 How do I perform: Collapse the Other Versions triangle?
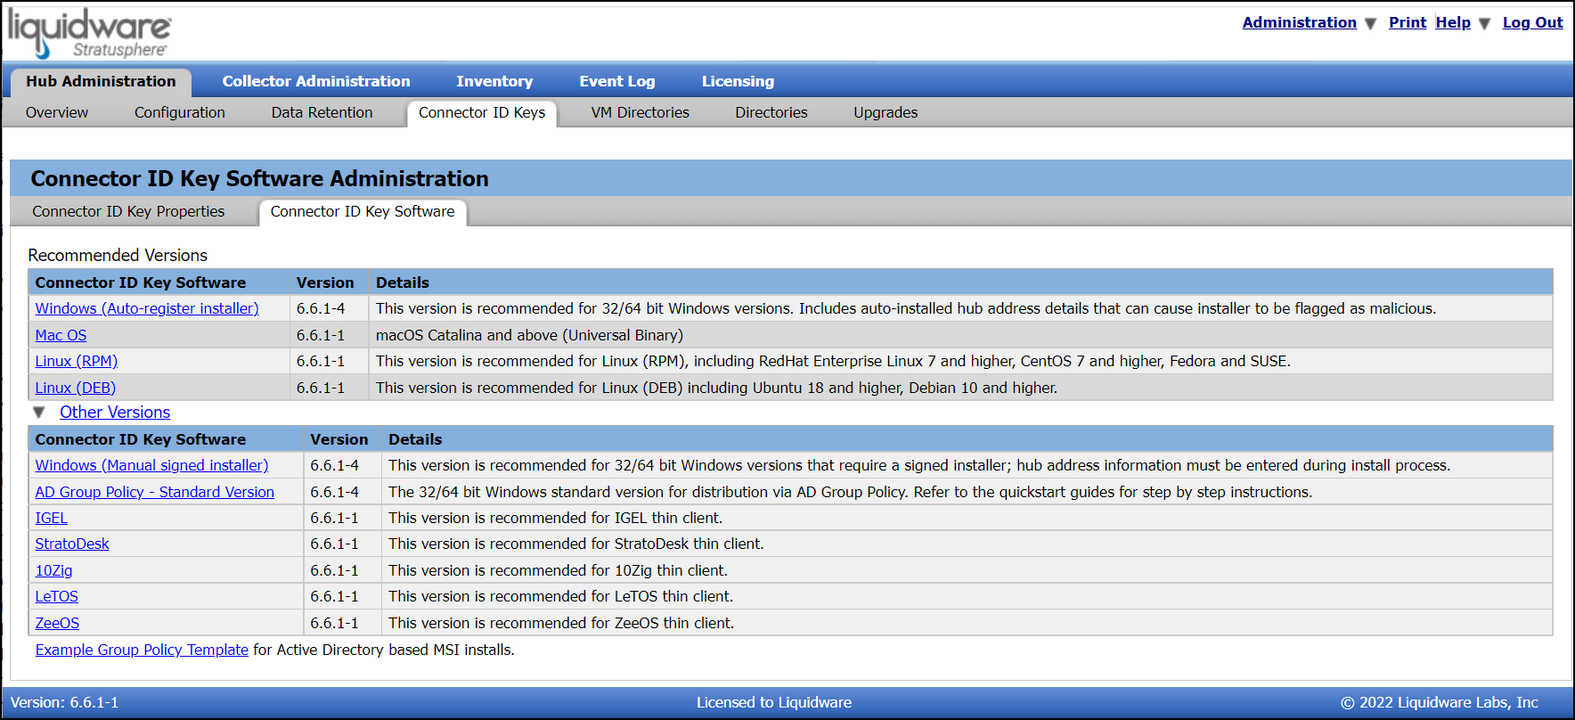coord(39,413)
